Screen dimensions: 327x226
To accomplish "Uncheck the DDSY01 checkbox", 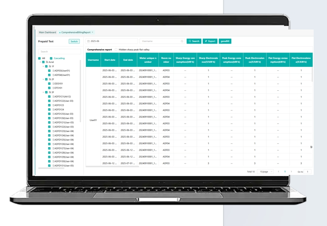I will pos(49,84).
